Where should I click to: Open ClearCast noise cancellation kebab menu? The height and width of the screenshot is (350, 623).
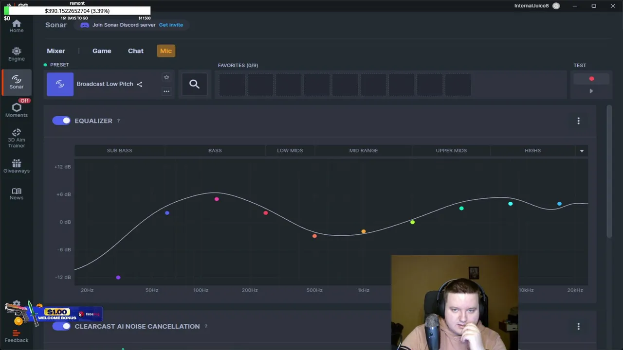[x=578, y=327]
